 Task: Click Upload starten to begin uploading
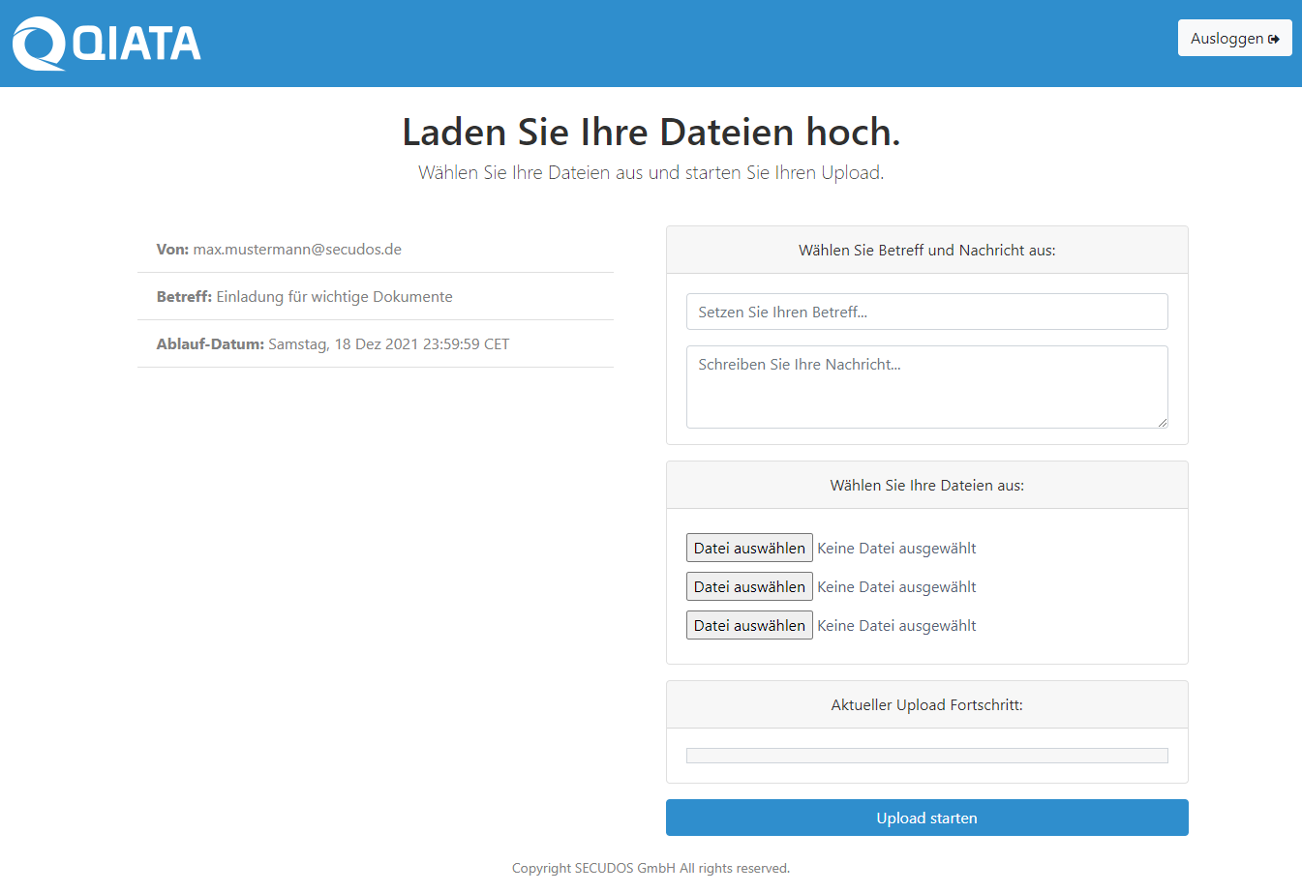tap(926, 818)
